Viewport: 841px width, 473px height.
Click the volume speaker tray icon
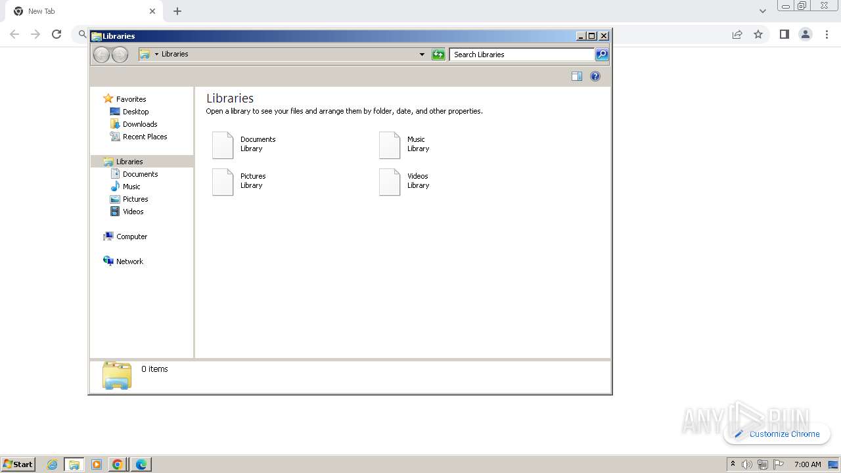747,464
